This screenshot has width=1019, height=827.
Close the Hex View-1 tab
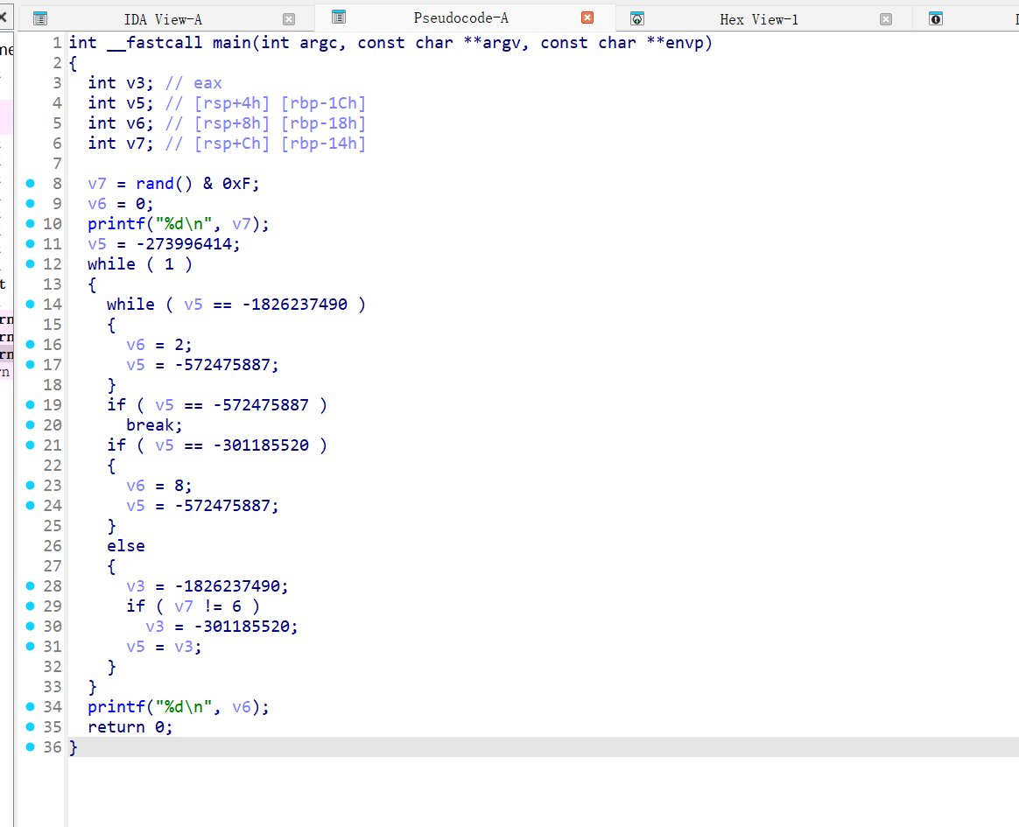click(x=887, y=18)
